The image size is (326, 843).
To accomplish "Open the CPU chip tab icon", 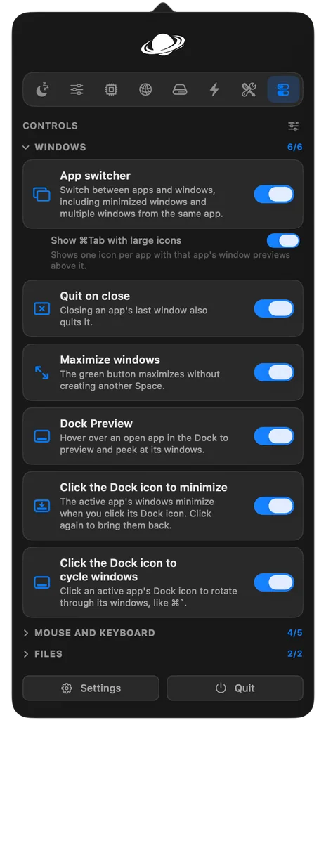I will pyautogui.click(x=111, y=89).
